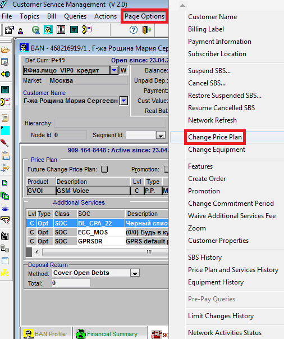The image size is (284, 339).
Task: Click the red screwdriver sidebar icon
Action: (x=4, y=142)
